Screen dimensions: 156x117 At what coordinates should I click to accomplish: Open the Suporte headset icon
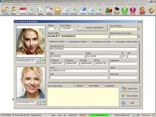point(142,11)
